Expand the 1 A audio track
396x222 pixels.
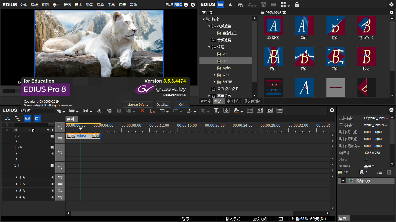coord(17,177)
